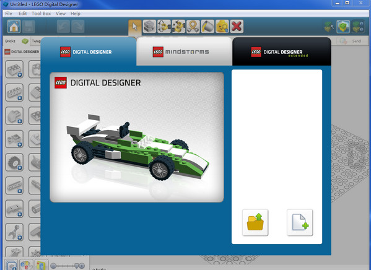Switch to LEGO Mindstorms tab
The width and height of the screenshot is (371, 270).
pyautogui.click(x=184, y=51)
